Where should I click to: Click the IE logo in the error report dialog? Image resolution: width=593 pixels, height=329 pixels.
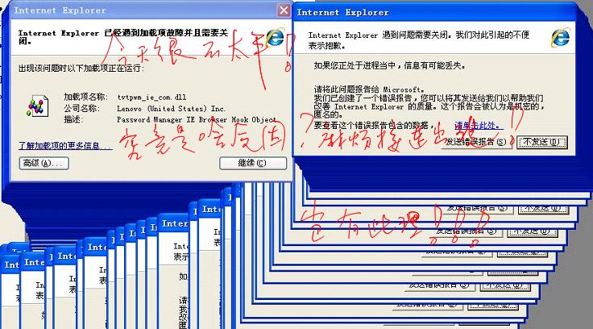(561, 37)
